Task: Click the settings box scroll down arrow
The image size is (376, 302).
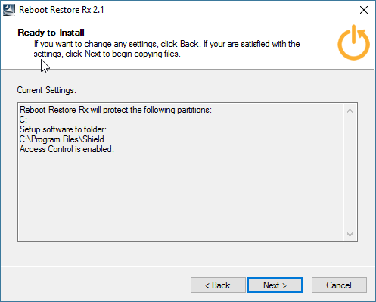Action: coord(350,234)
